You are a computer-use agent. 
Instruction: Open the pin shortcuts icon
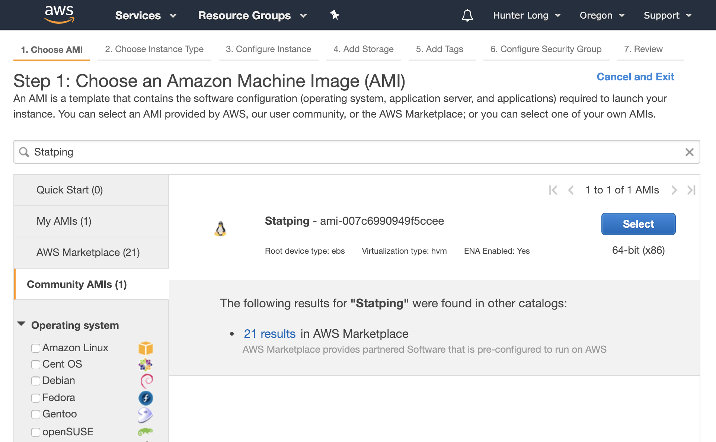point(335,15)
